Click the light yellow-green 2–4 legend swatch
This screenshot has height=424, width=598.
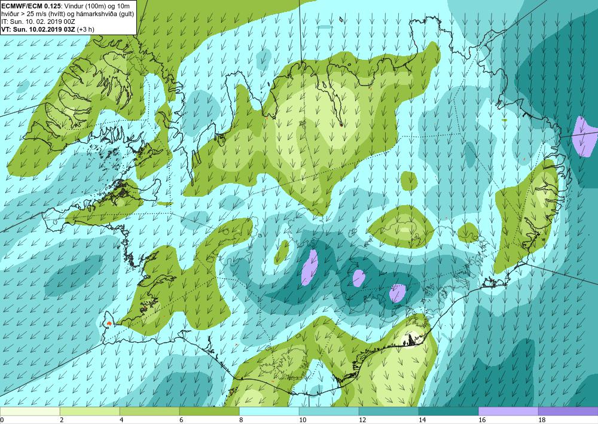coord(90,411)
